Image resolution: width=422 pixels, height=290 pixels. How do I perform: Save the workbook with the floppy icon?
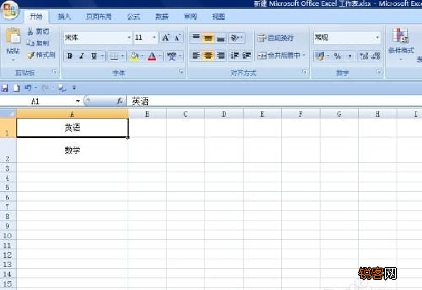coord(5,88)
